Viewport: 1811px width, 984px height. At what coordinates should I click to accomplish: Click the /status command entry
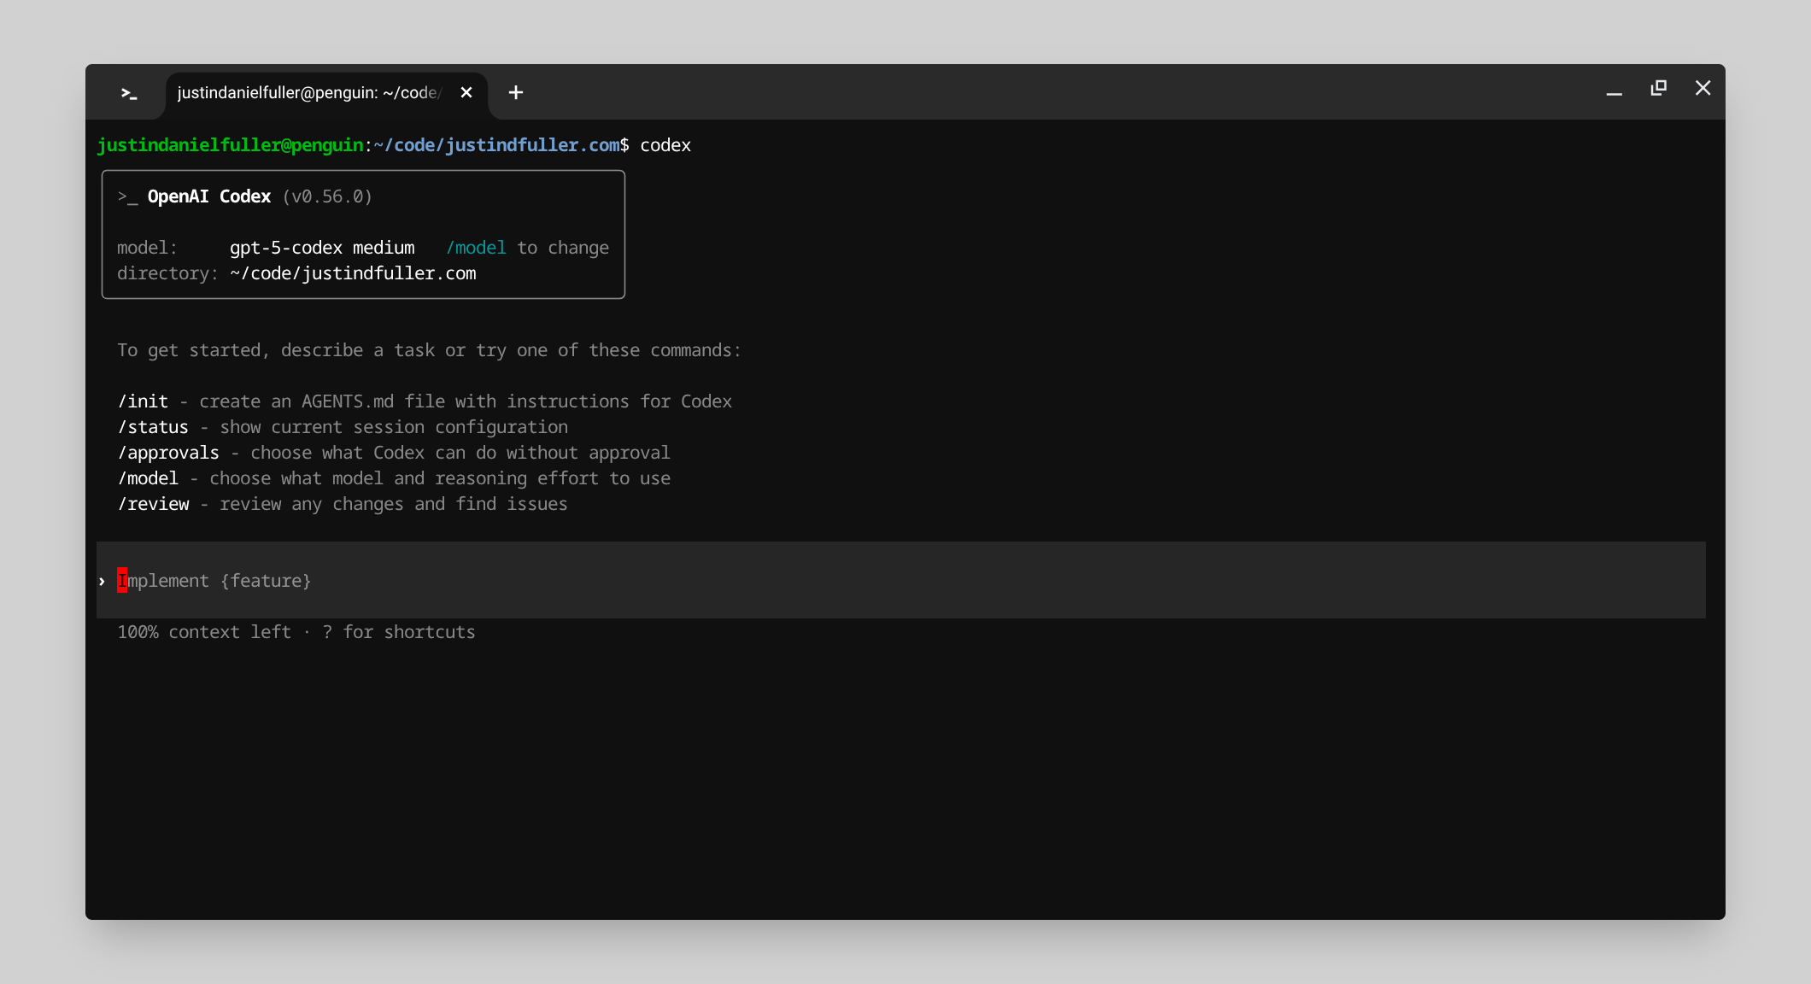coord(154,426)
